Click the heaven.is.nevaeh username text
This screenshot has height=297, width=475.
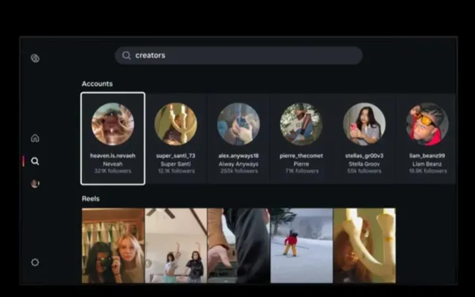(x=113, y=156)
